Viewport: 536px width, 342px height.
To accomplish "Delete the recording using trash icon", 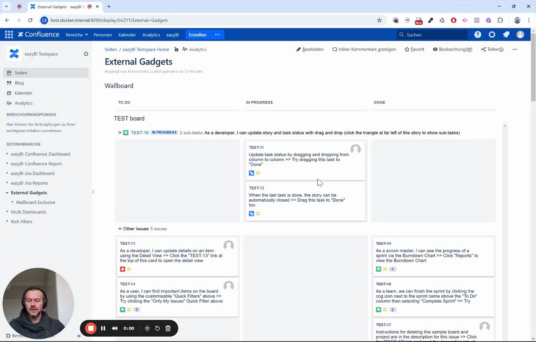I will (x=168, y=328).
